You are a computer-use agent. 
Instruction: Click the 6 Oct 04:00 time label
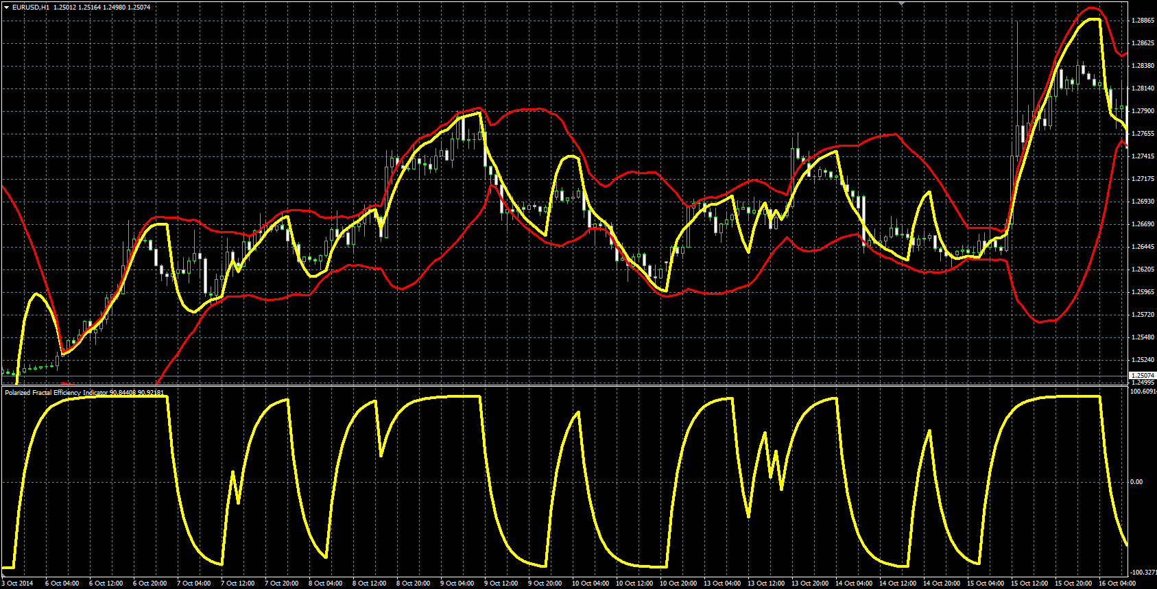[x=62, y=584]
